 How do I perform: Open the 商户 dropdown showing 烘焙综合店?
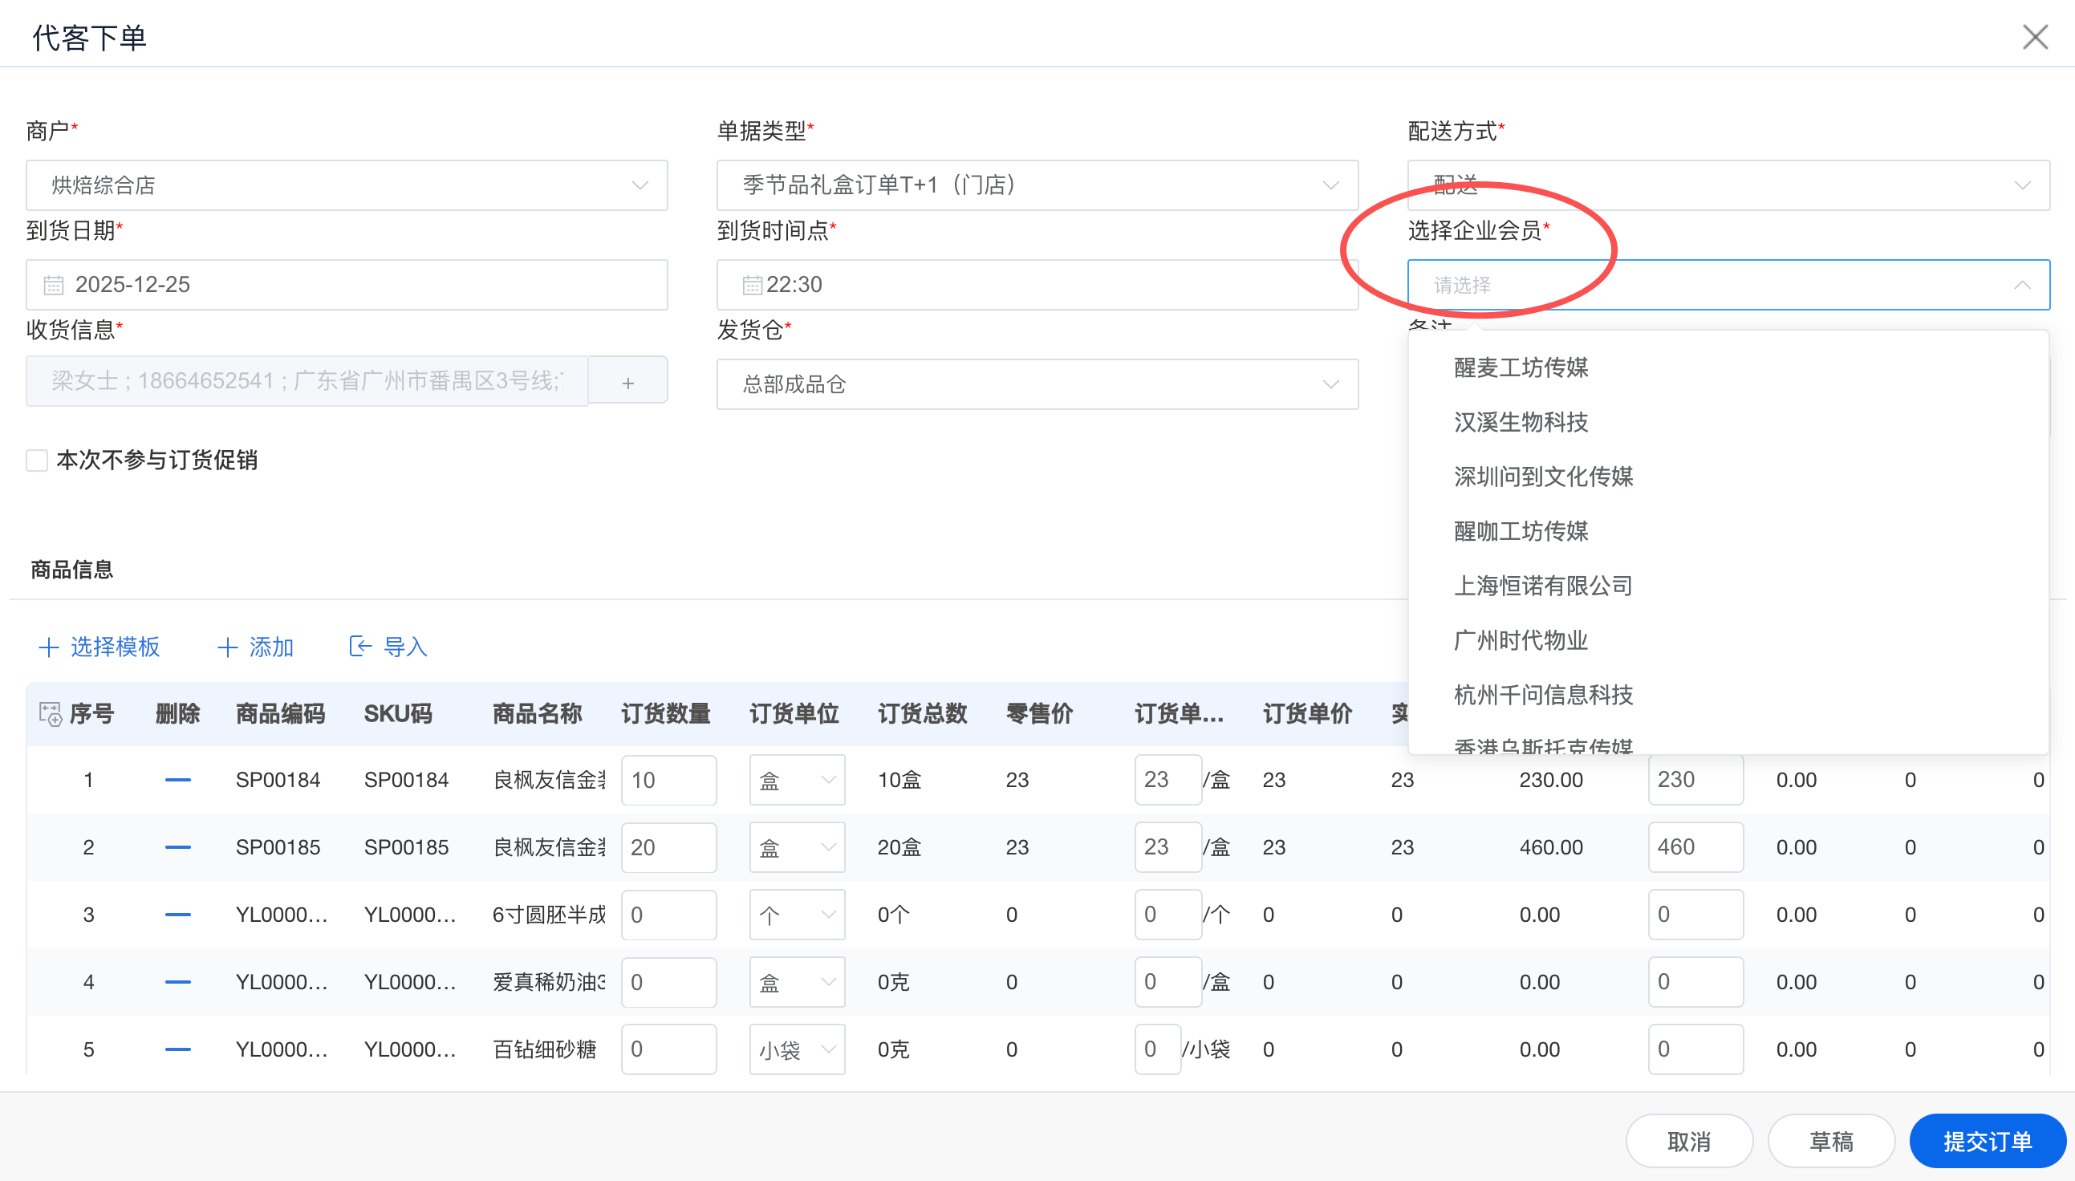[x=347, y=185]
